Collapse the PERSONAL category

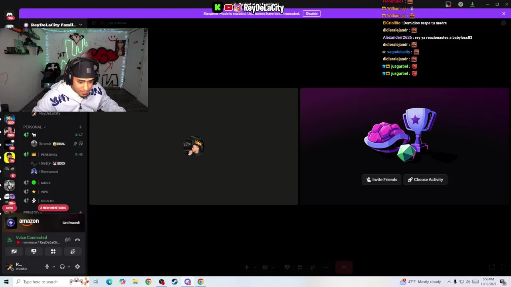tap(34, 127)
